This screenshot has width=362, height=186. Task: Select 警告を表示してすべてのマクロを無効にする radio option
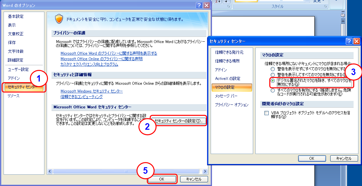tap(273, 75)
